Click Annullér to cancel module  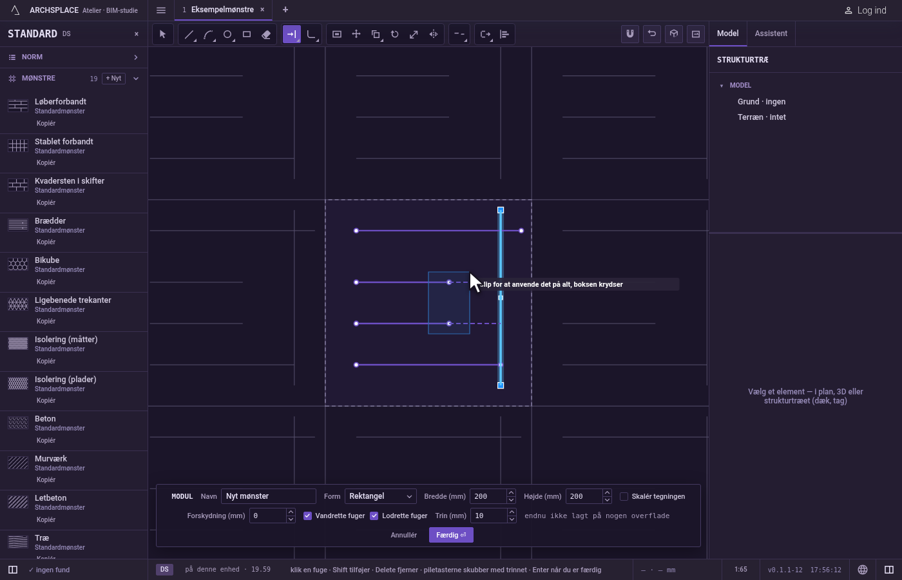pyautogui.click(x=404, y=535)
